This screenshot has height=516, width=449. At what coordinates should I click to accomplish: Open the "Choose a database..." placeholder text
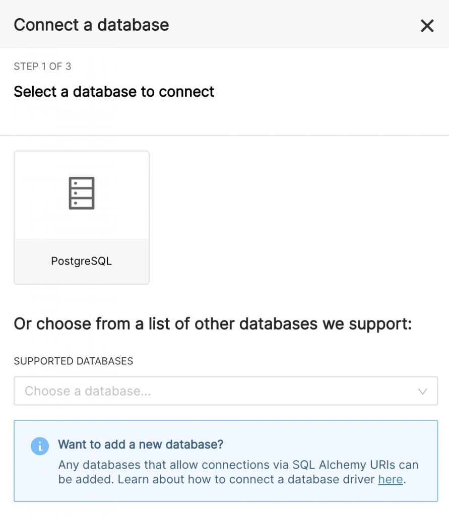pos(88,391)
